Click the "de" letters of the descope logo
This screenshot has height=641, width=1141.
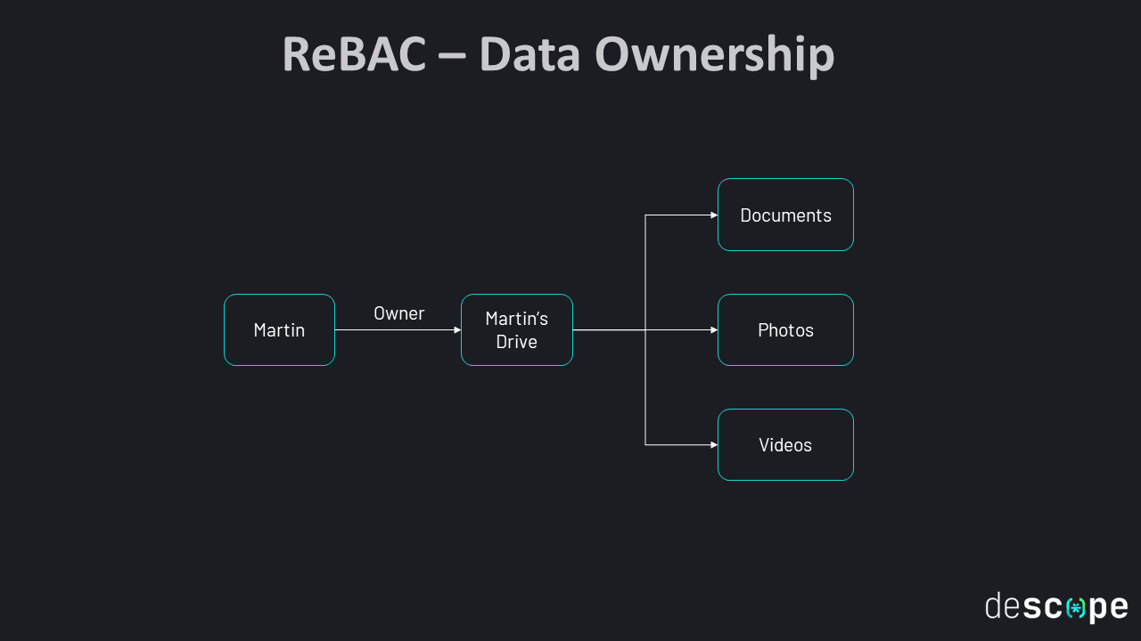point(1003,608)
